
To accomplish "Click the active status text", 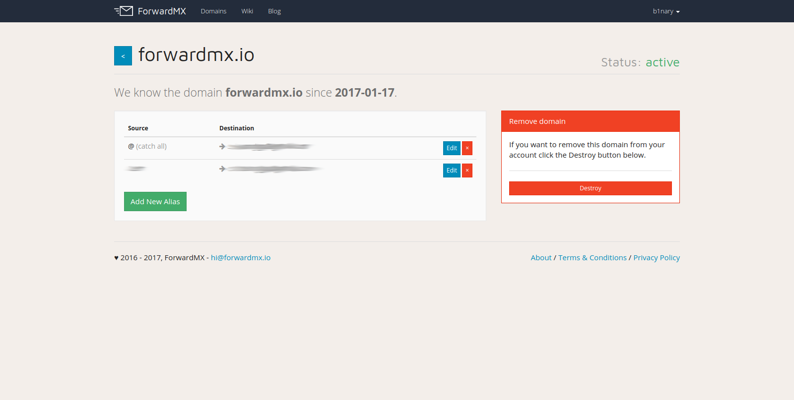I will pos(662,62).
